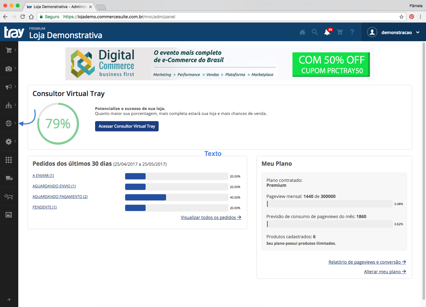426x307 pixels.
Task: Open the image gallery sidebar icon
Action: click(9, 215)
